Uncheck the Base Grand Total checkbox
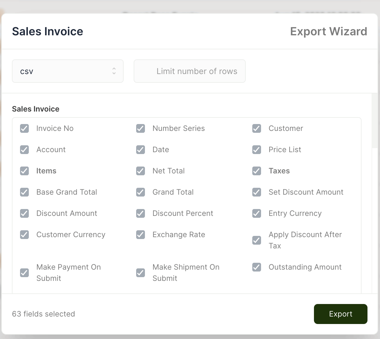Image resolution: width=380 pixels, height=339 pixels. (24, 192)
